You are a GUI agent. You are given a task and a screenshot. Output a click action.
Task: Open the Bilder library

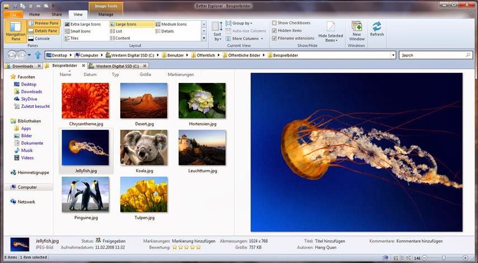pyautogui.click(x=26, y=136)
